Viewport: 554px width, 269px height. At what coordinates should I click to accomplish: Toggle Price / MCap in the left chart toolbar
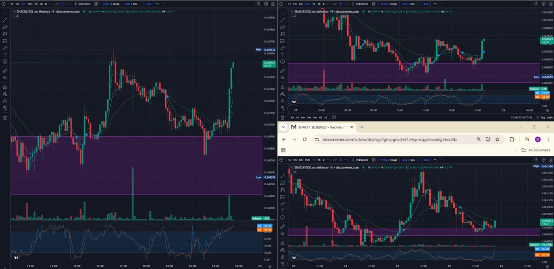click(x=111, y=4)
